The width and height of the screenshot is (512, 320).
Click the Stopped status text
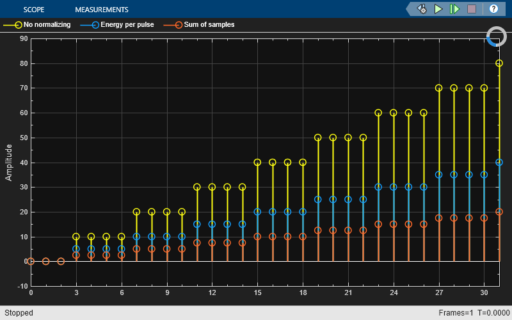pyautogui.click(x=19, y=313)
